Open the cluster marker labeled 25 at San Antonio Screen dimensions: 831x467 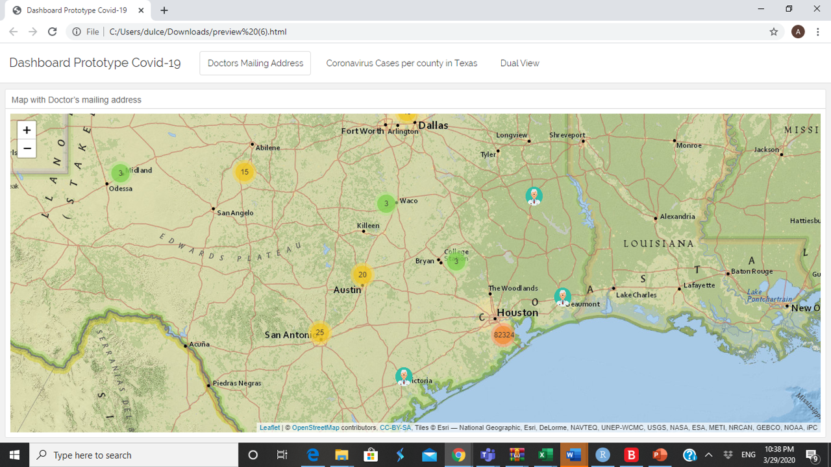319,333
